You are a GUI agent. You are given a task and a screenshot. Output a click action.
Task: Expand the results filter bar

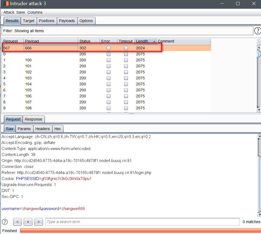click(x=127, y=31)
